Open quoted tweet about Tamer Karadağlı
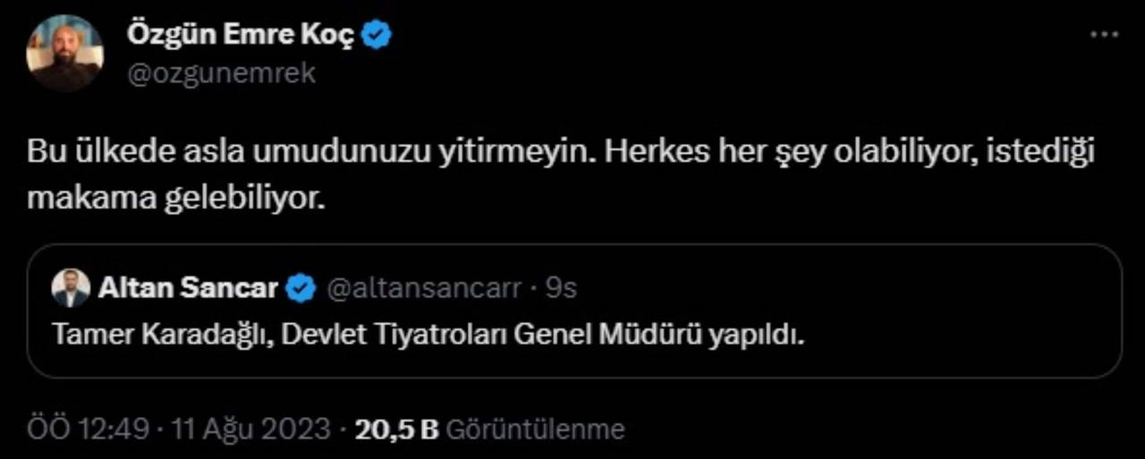Screen dimensions: 1145x459 tap(429, 335)
